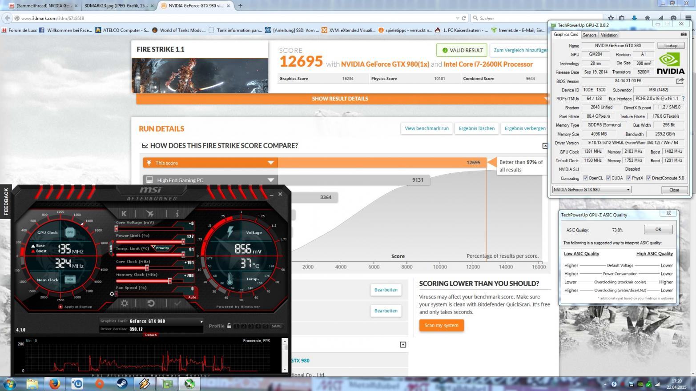Click the FEEDBACK side tab
This screenshot has height=391, width=696.
click(x=6, y=201)
